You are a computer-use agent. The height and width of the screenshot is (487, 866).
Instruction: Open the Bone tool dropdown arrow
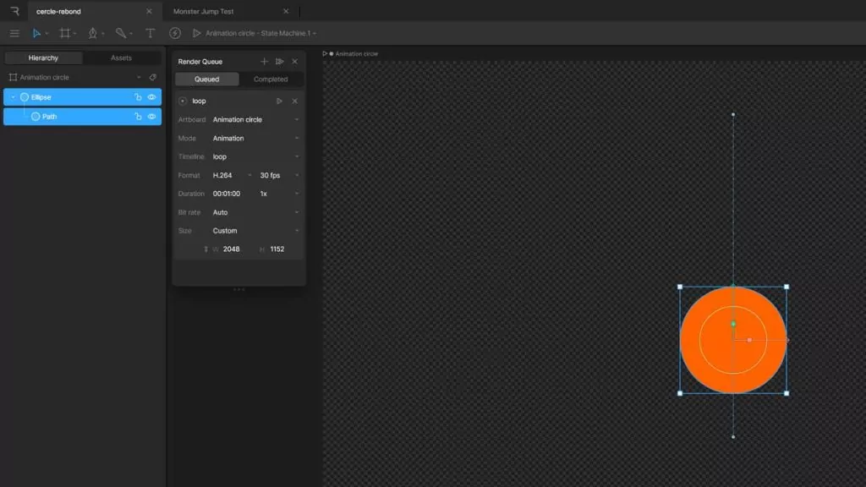click(x=131, y=34)
